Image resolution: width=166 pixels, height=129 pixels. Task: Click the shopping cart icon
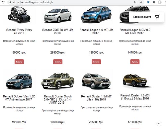click(x=157, y=17)
